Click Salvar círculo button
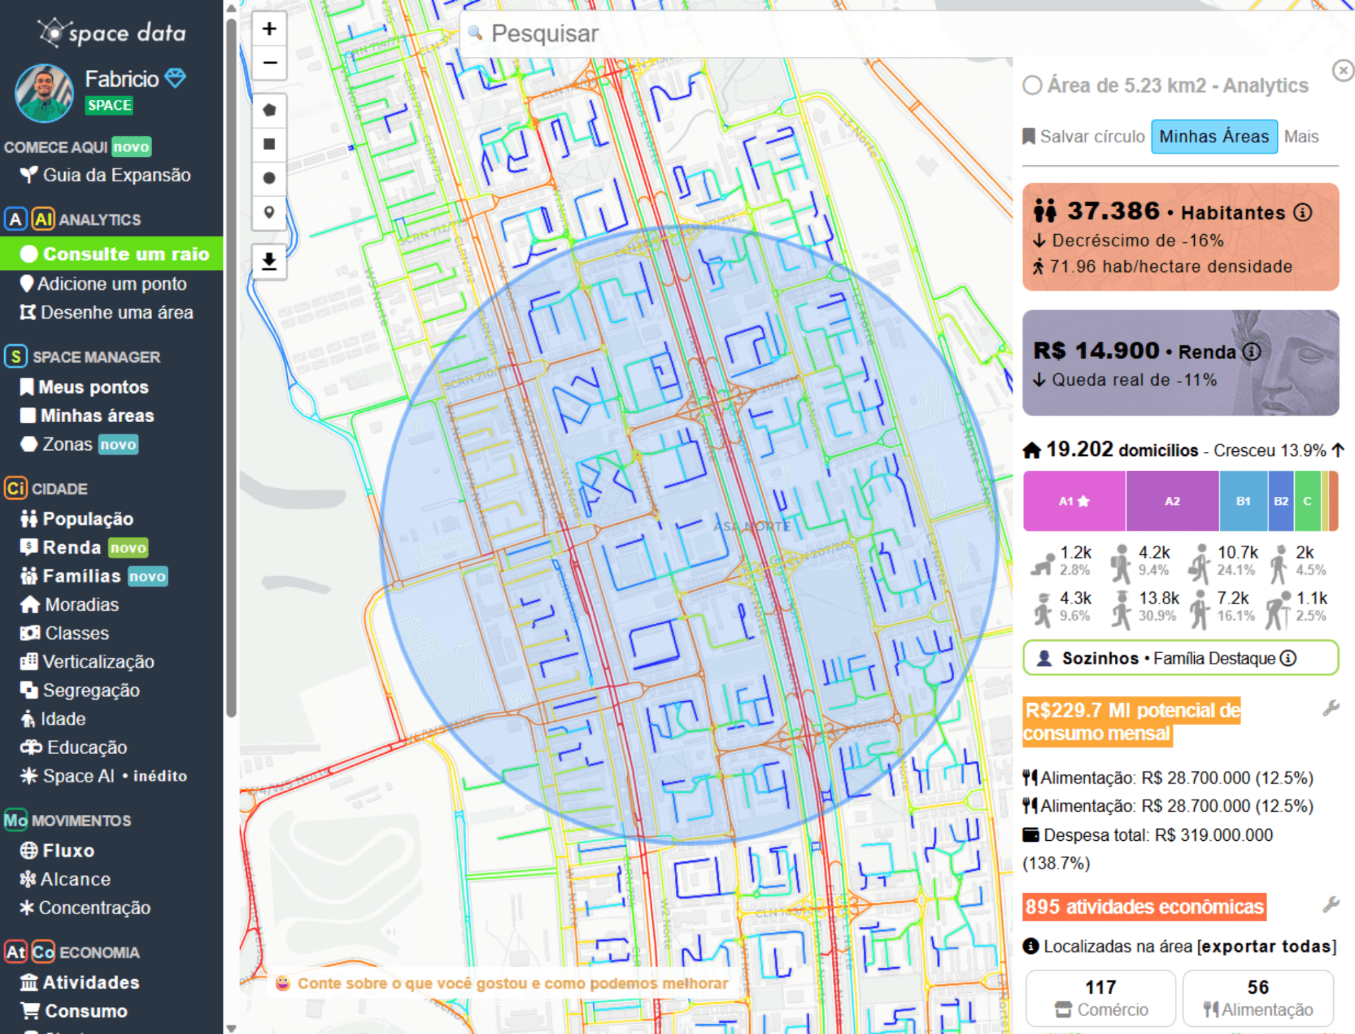This screenshot has height=1034, width=1355. pos(1084,137)
